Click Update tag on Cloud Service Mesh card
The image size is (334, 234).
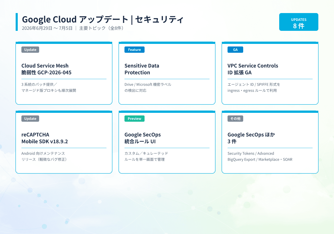click(x=30, y=50)
